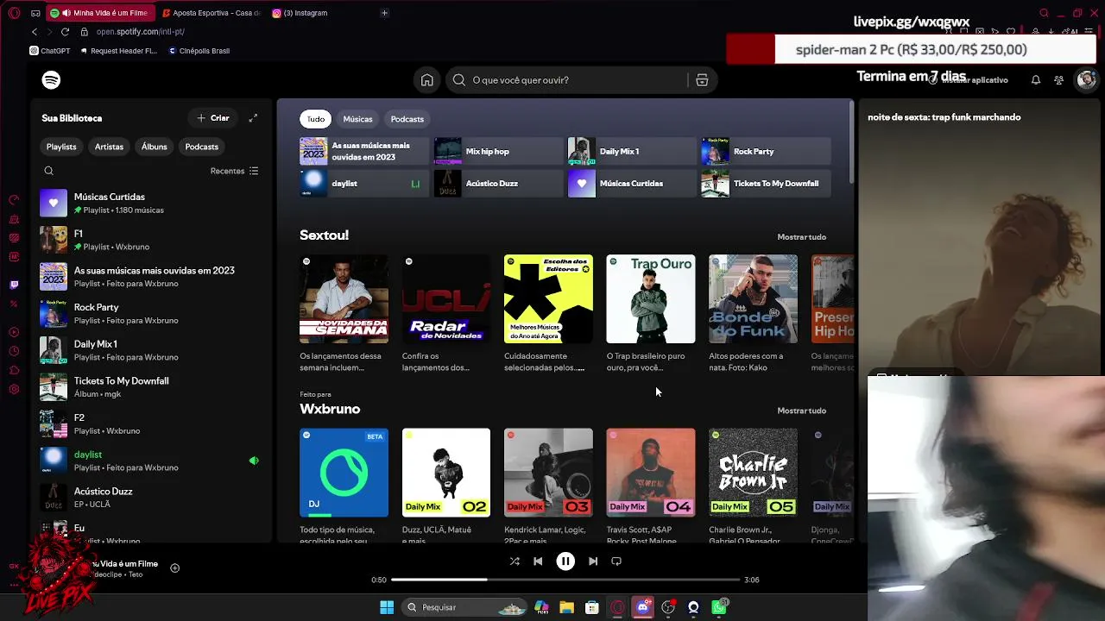Select the Minha Vida é um Filme tab
Image resolution: width=1105 pixels, height=621 pixels.
pyautogui.click(x=100, y=13)
